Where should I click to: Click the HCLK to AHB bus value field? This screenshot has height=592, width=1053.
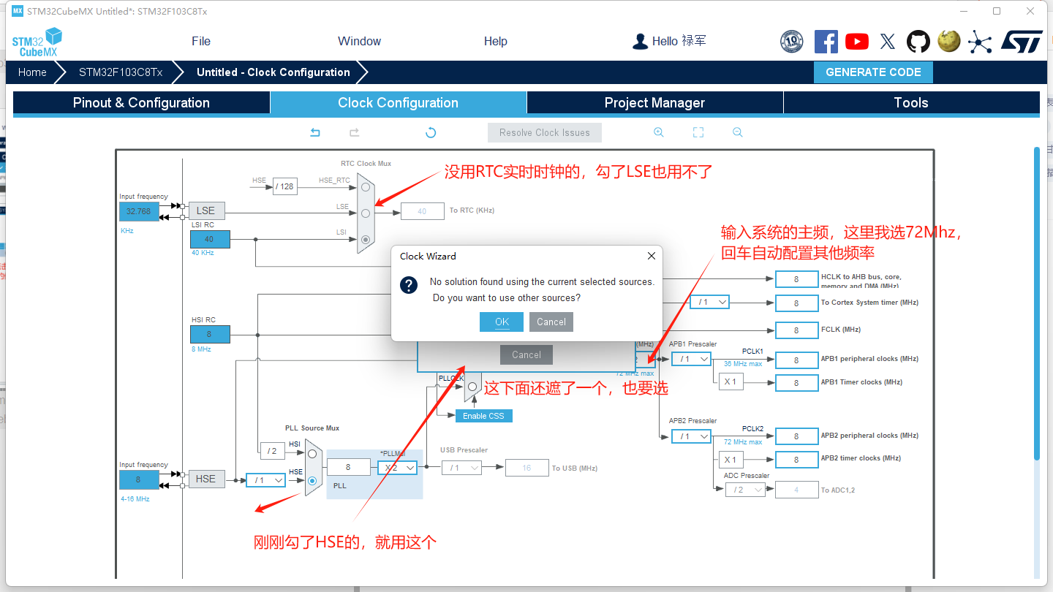tap(796, 279)
